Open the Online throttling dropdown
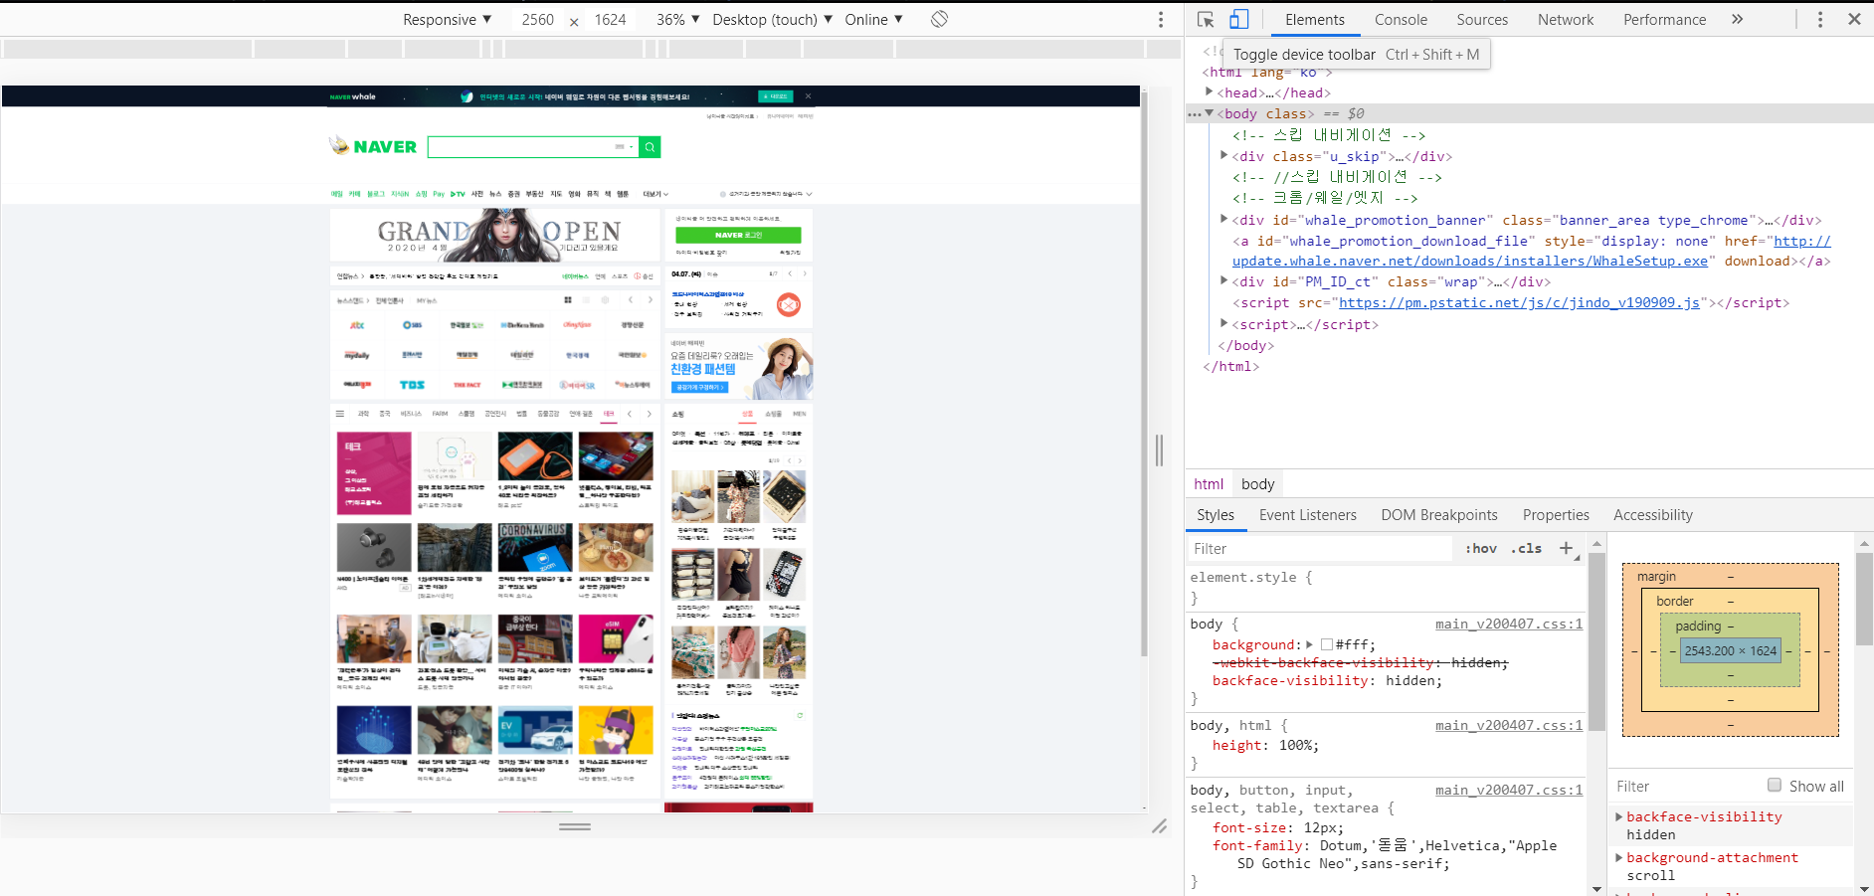 (873, 19)
